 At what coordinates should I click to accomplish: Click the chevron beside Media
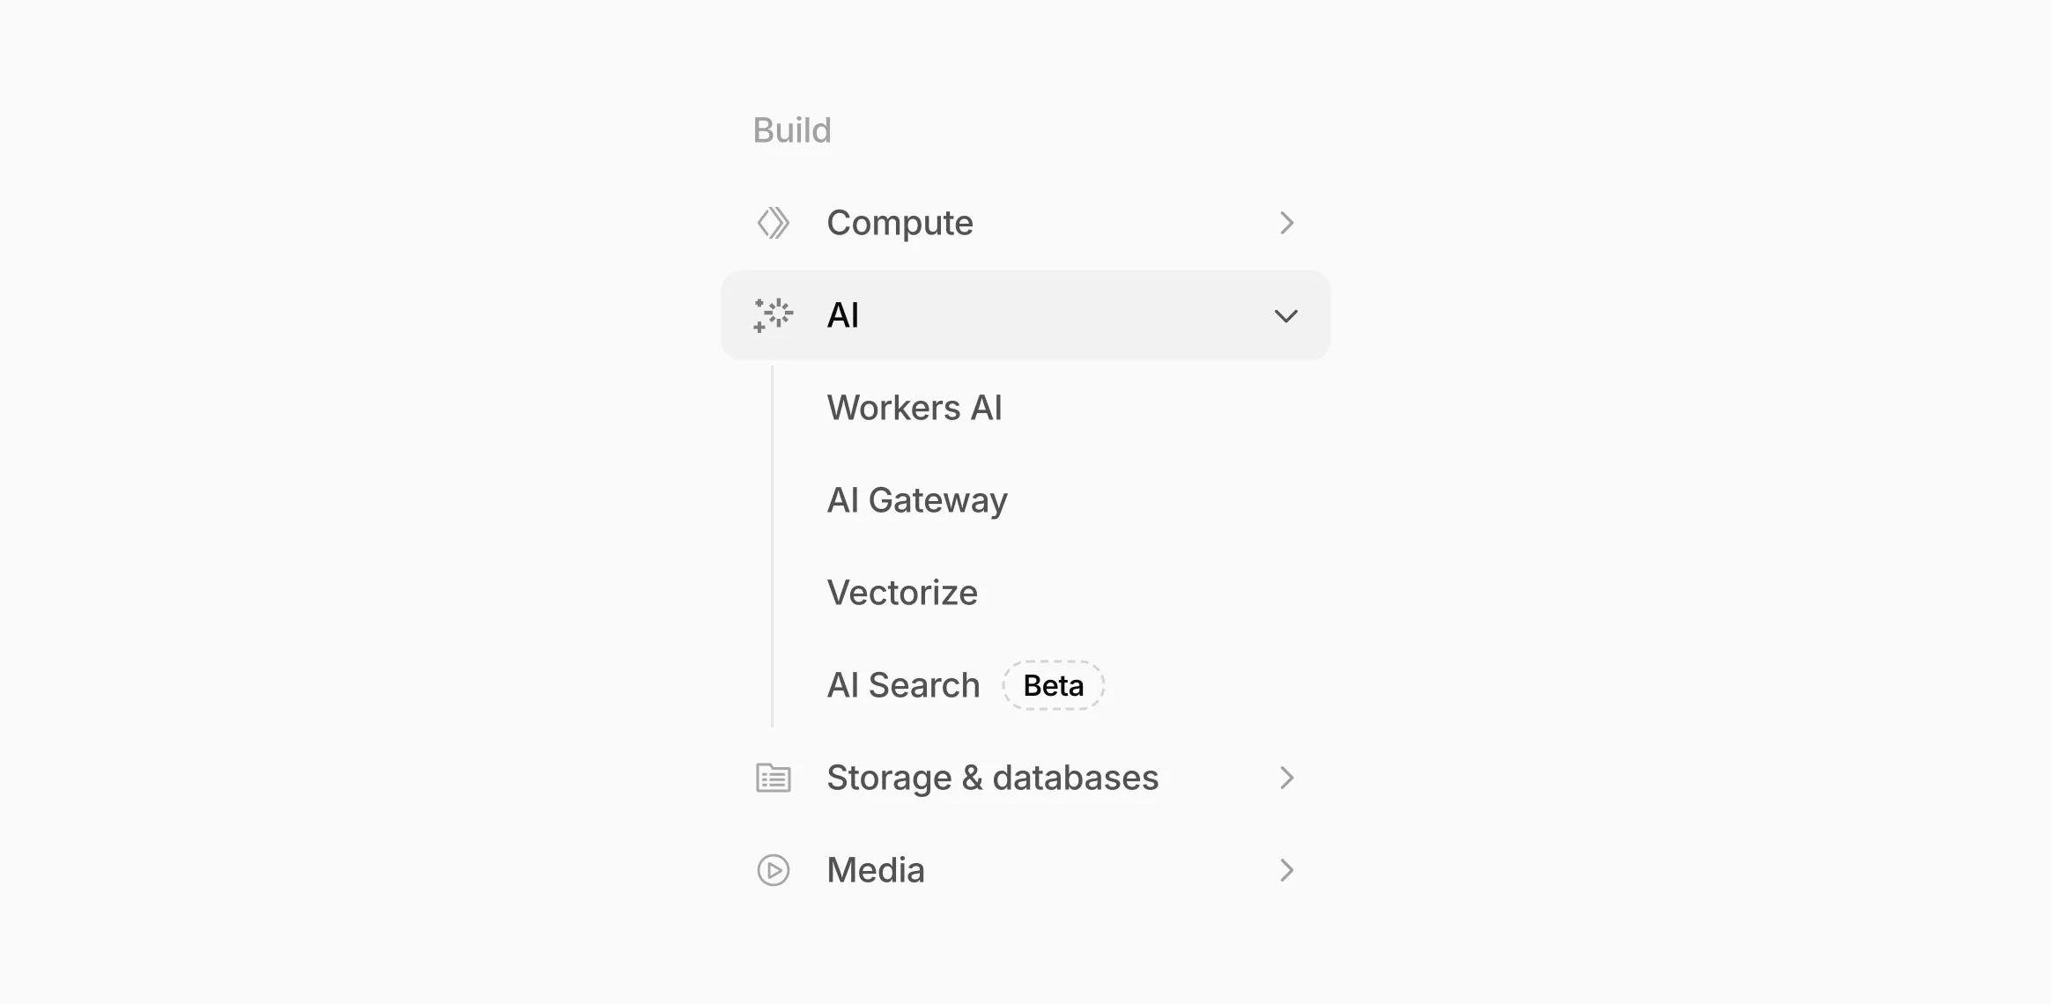(x=1286, y=870)
